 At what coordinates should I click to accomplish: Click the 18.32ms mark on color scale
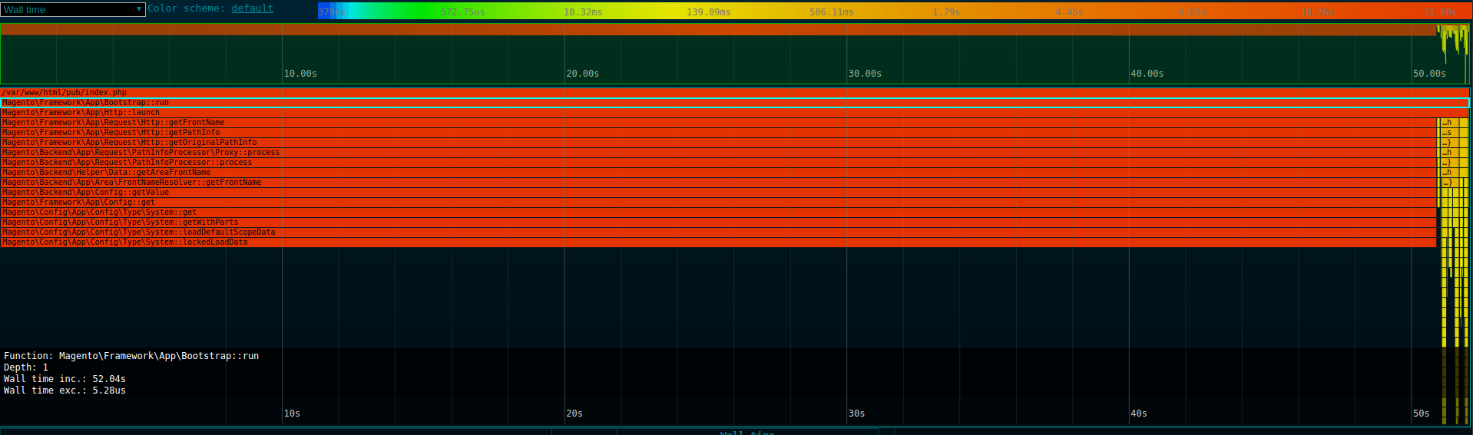pos(583,12)
